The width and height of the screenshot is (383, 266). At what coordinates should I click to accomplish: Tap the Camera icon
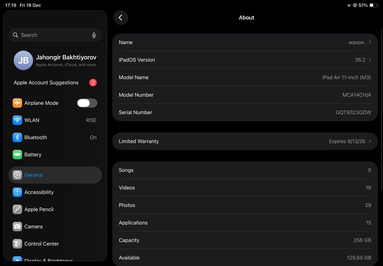pyautogui.click(x=17, y=227)
